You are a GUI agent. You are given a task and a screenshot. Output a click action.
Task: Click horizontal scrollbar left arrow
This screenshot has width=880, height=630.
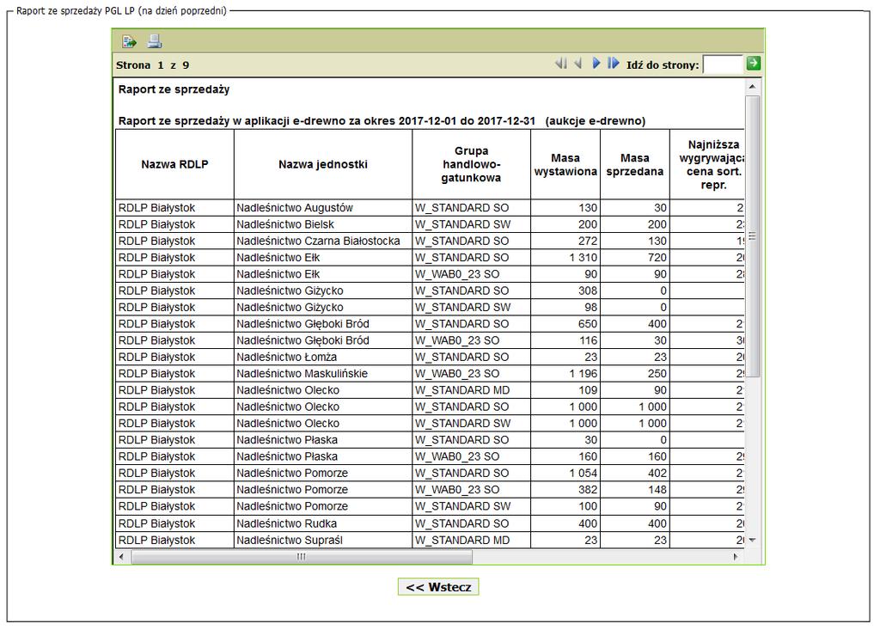pos(122,557)
